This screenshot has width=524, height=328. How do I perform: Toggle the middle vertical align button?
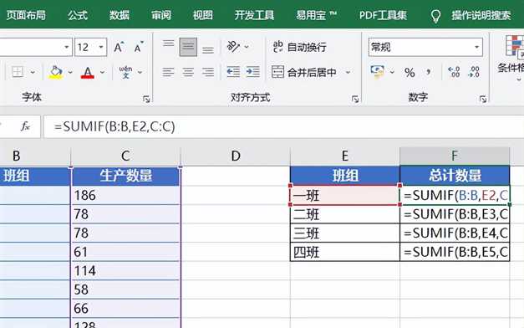tap(188, 47)
